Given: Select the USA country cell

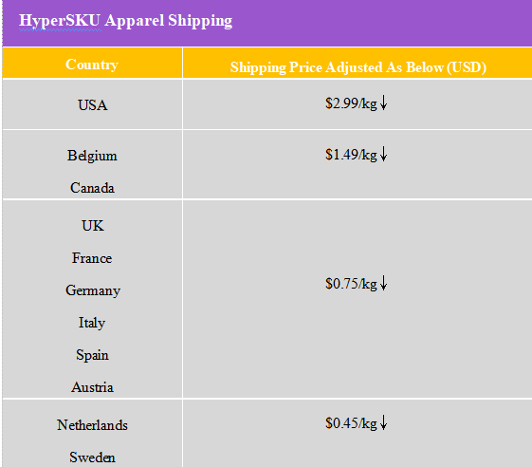Looking at the screenshot, I should pyautogui.click(x=93, y=105).
